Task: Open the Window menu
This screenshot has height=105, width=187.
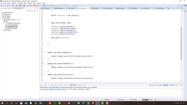Action: [x=39, y=3]
